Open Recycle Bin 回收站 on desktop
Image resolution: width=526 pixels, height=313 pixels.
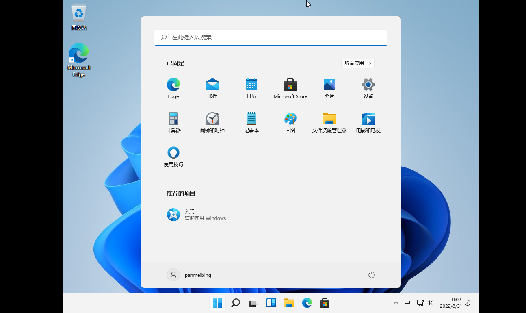click(x=79, y=17)
